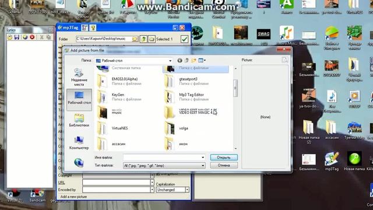
Task: Click the small page icon next to Picture label
Action: [x=285, y=60]
